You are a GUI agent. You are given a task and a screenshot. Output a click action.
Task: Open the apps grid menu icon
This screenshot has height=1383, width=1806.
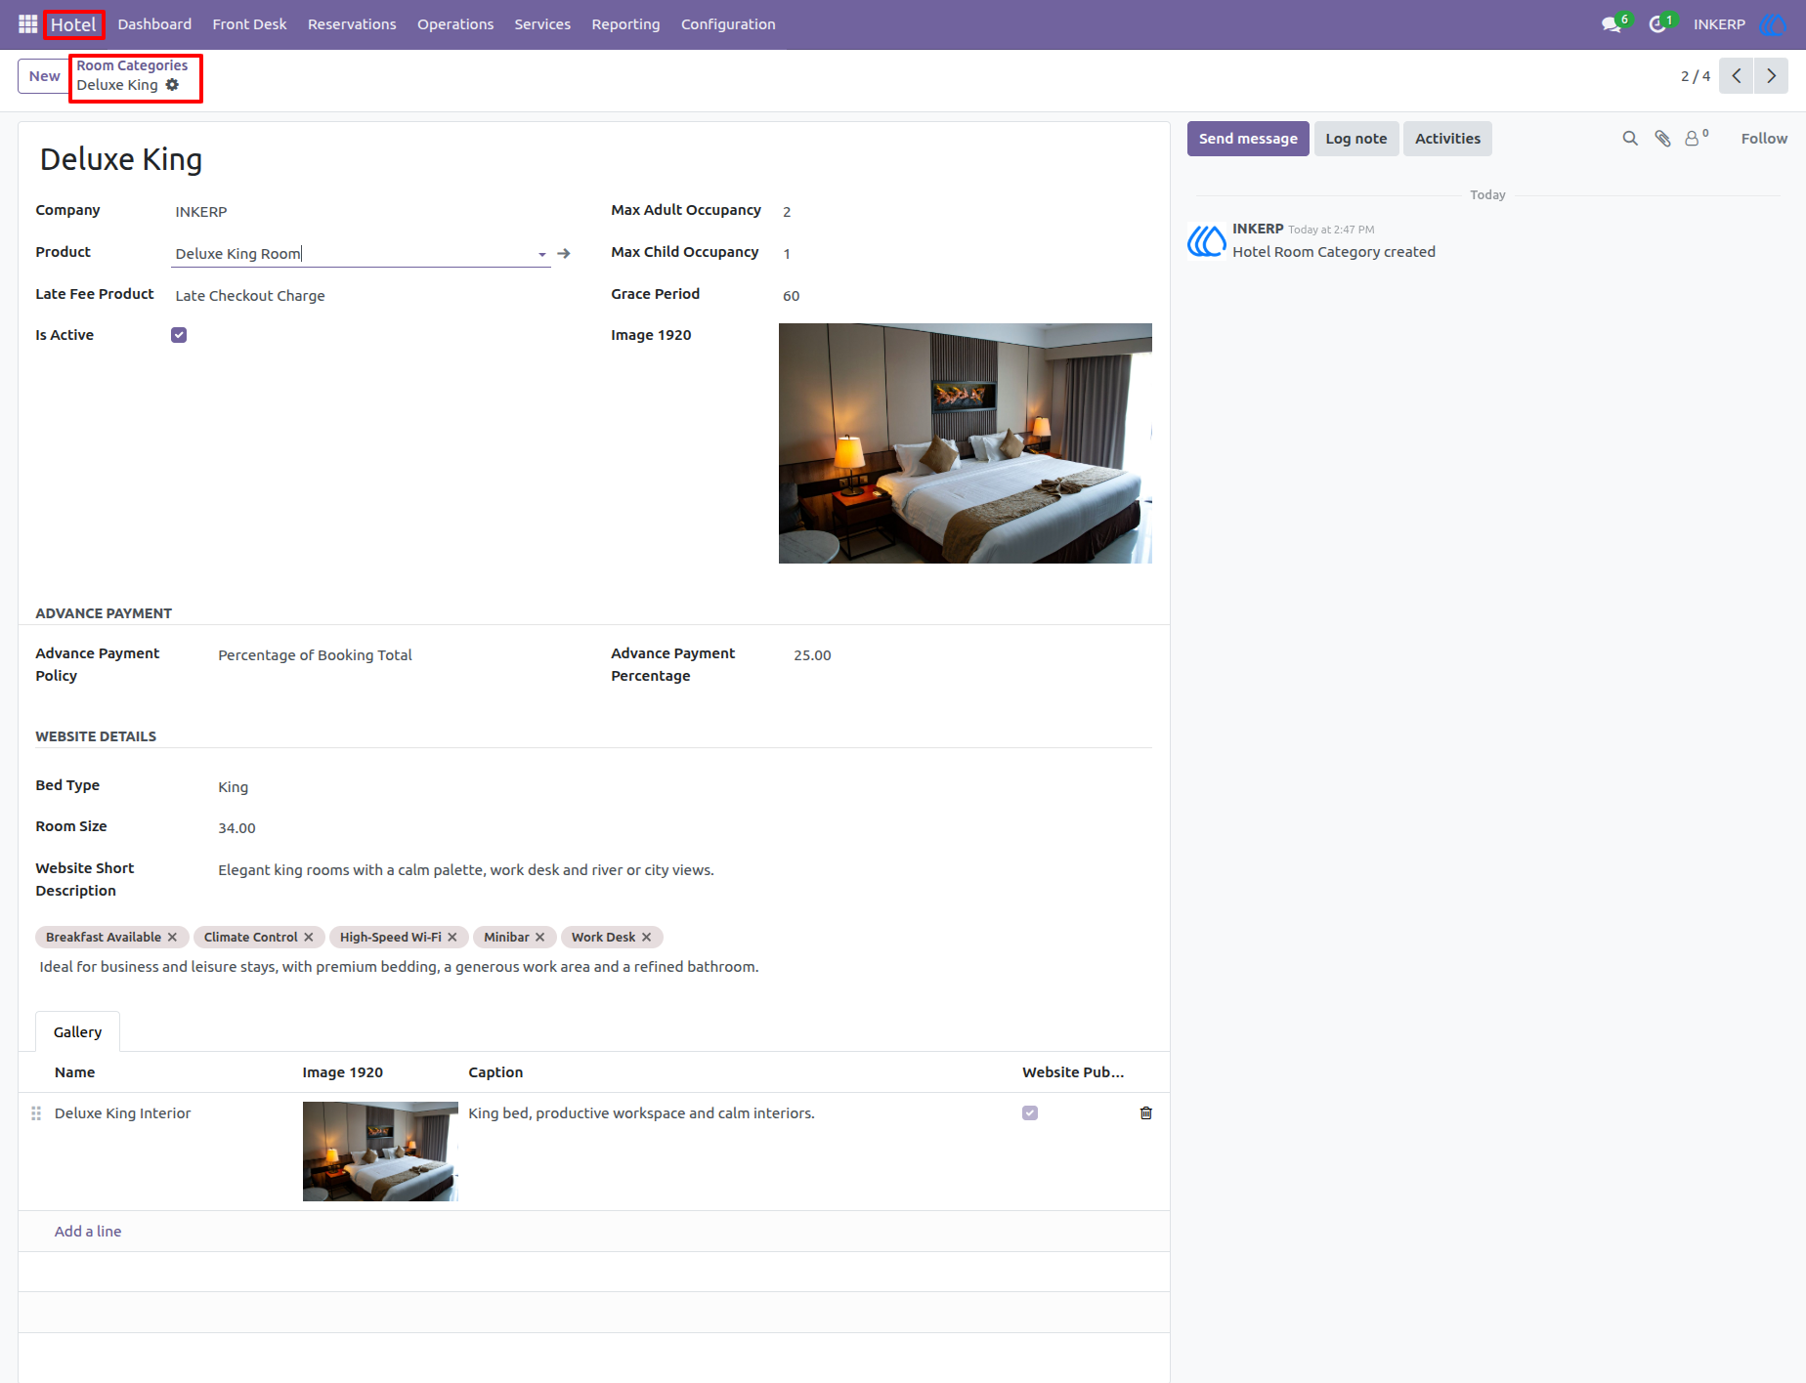coord(27,24)
